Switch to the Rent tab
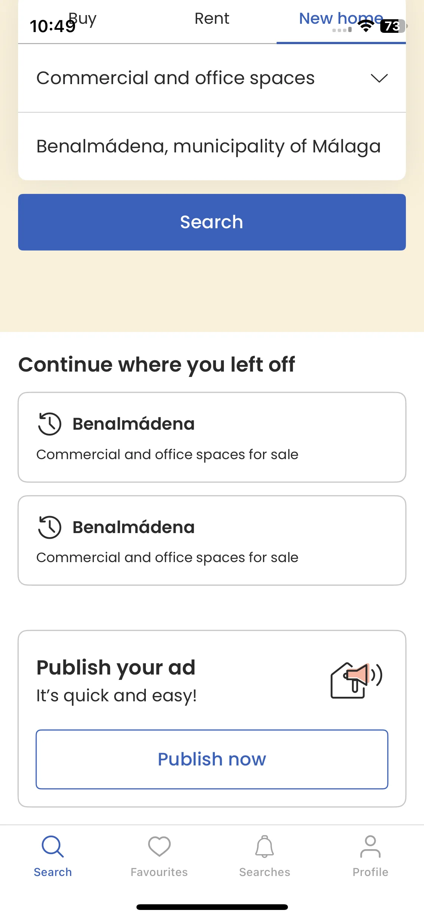Viewport: 424px width, 919px height. coord(212,18)
